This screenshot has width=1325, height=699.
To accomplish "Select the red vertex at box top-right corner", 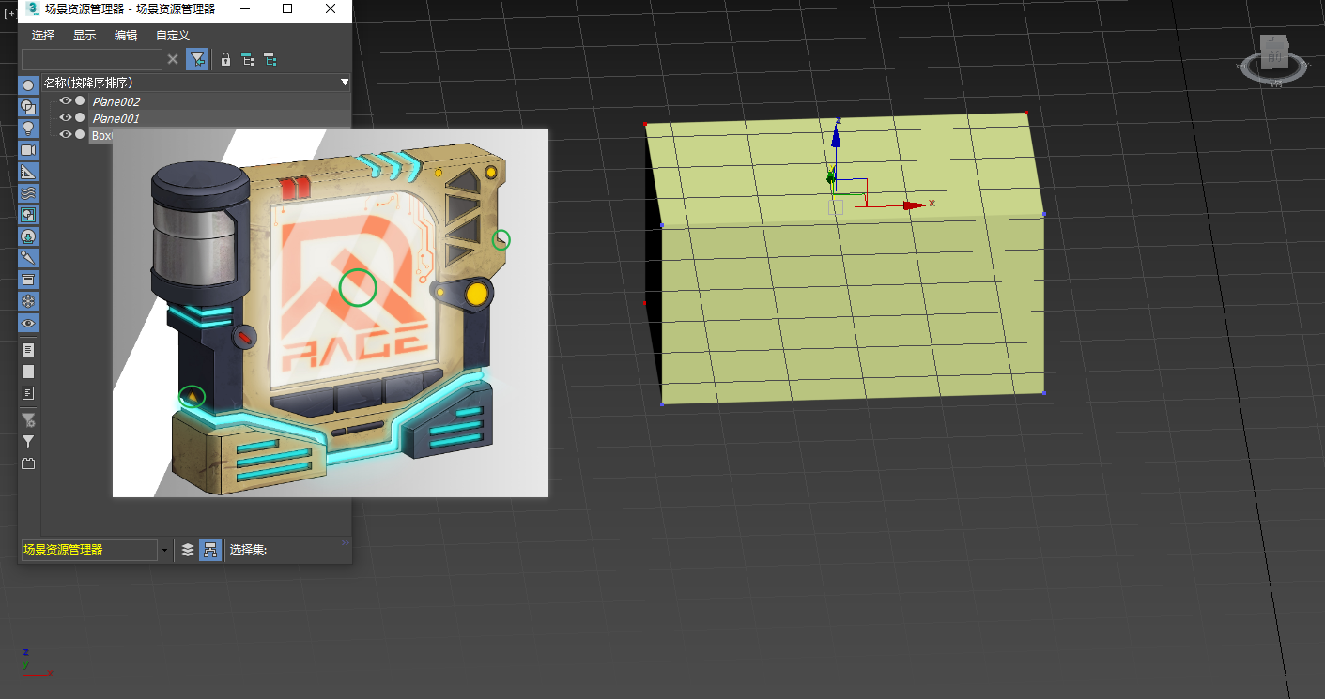I will coord(1026,113).
